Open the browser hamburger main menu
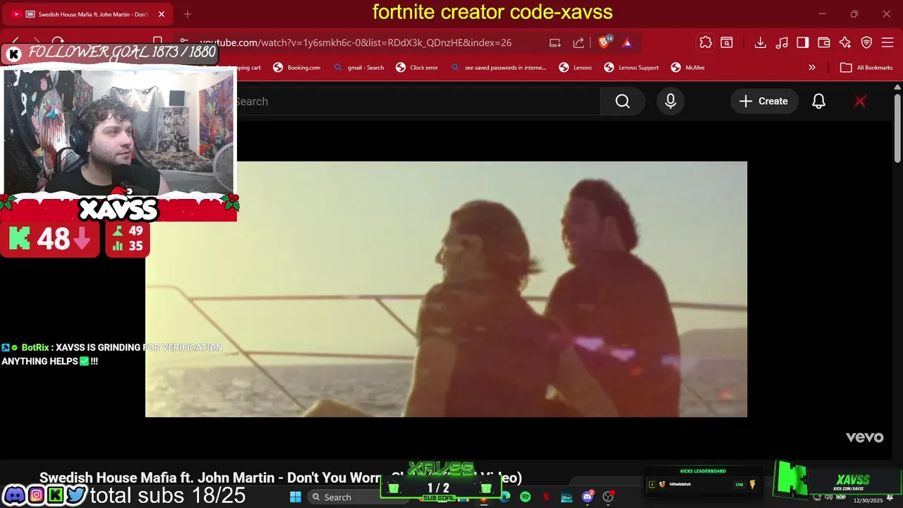The image size is (903, 508). 887,42
